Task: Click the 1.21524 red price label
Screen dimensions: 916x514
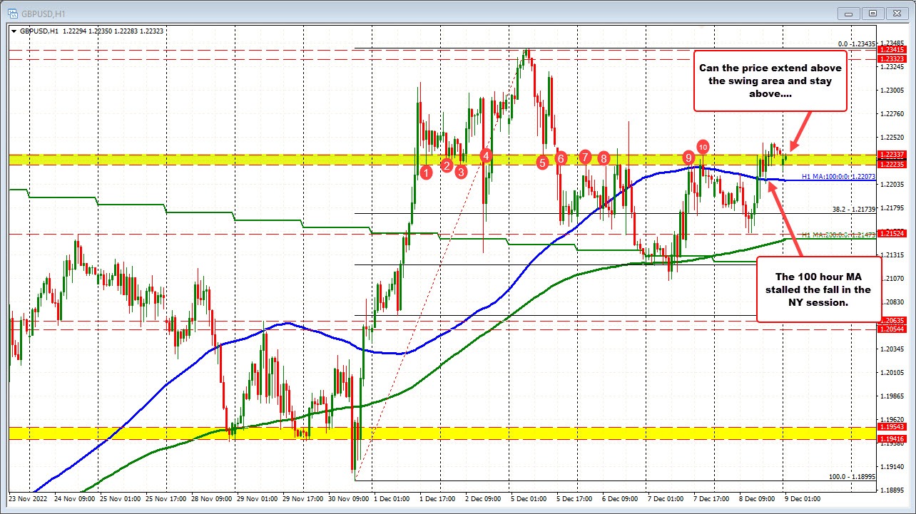Action: [892, 233]
